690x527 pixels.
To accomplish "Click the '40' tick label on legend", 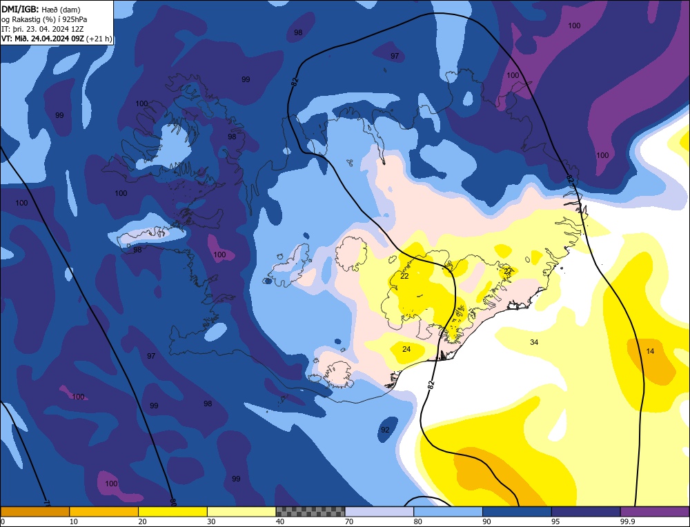I will pos(280,521).
